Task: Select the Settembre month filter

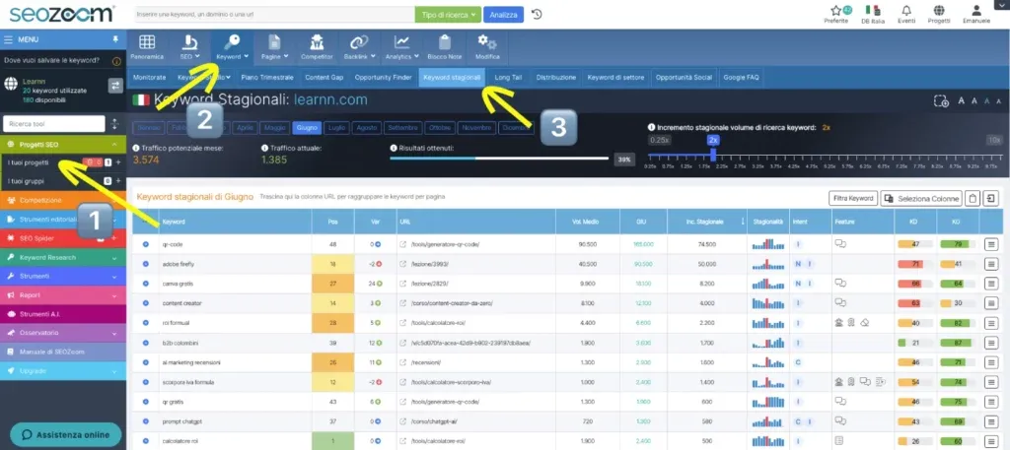Action: click(403, 128)
